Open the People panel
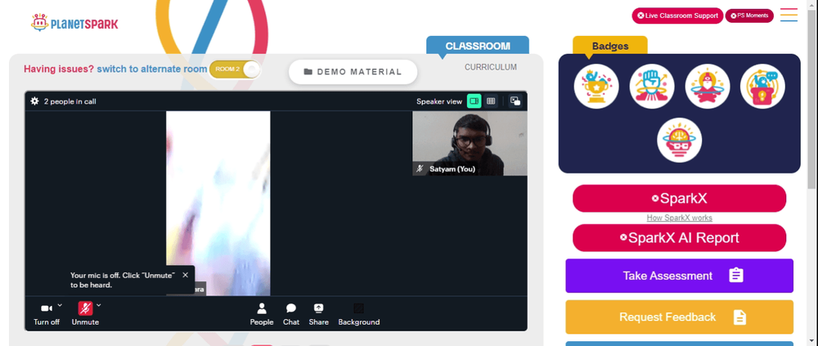 point(262,314)
